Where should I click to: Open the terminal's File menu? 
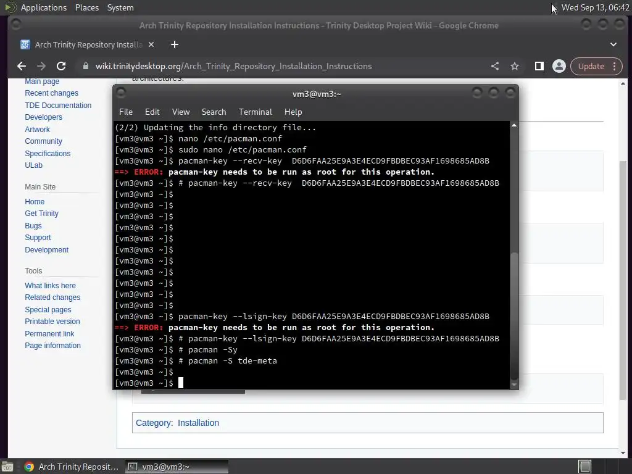pyautogui.click(x=126, y=112)
